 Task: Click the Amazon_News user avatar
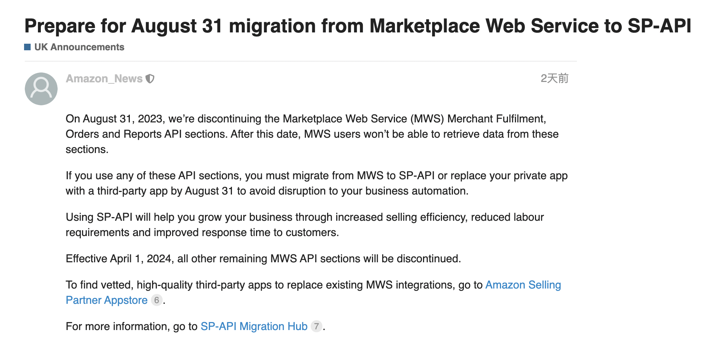(41, 89)
